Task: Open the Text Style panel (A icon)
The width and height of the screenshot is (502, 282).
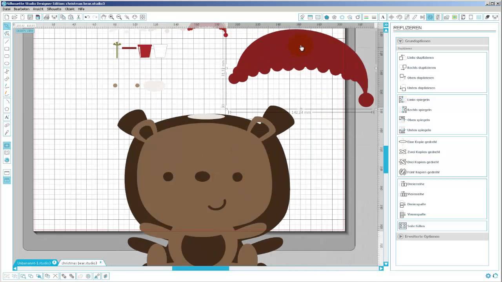Action: point(383,17)
